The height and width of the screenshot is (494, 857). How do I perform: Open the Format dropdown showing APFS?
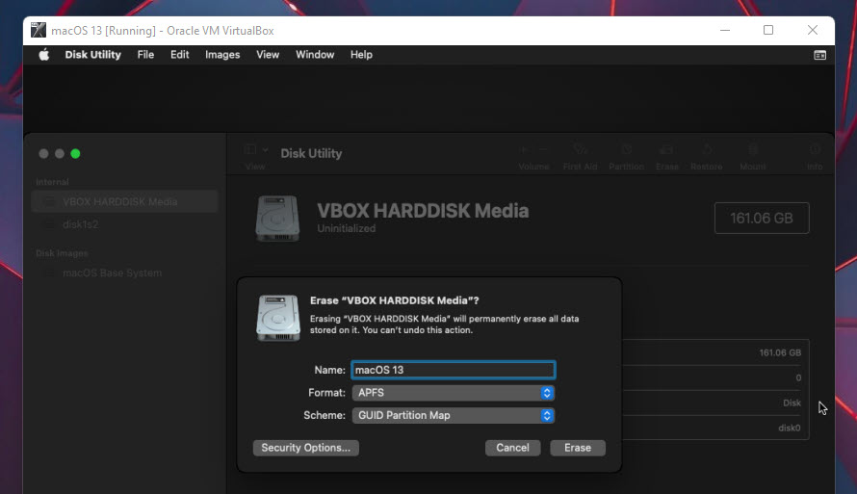[x=454, y=393]
